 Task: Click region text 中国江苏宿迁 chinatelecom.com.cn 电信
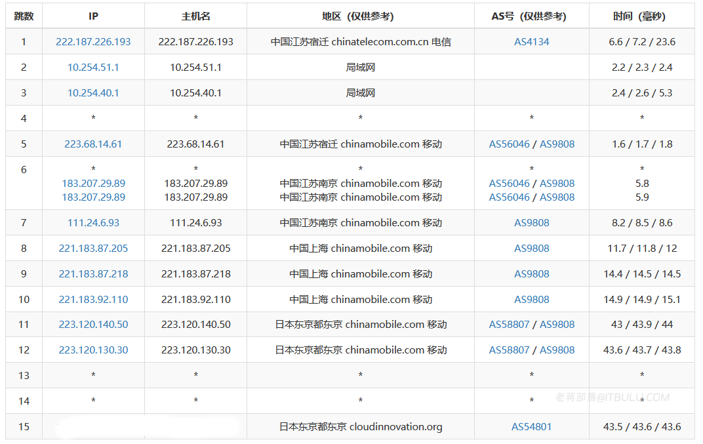point(361,42)
